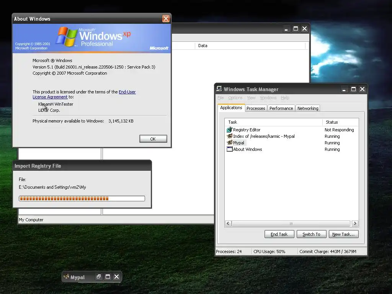
Task: Click the Version 5.1 build text line
Action: click(x=94, y=67)
